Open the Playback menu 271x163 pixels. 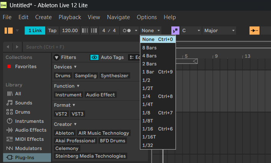pyautogui.click(x=70, y=17)
